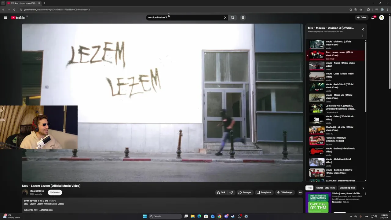Open the Windows Start button
This screenshot has width=391, height=220.
pos(145,216)
